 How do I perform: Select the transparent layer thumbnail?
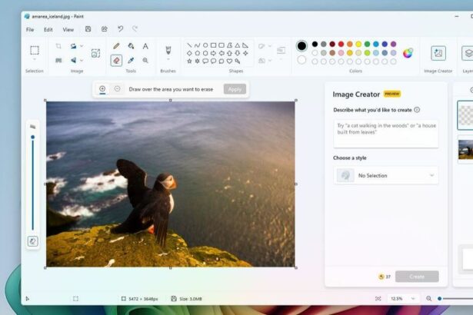(x=465, y=115)
